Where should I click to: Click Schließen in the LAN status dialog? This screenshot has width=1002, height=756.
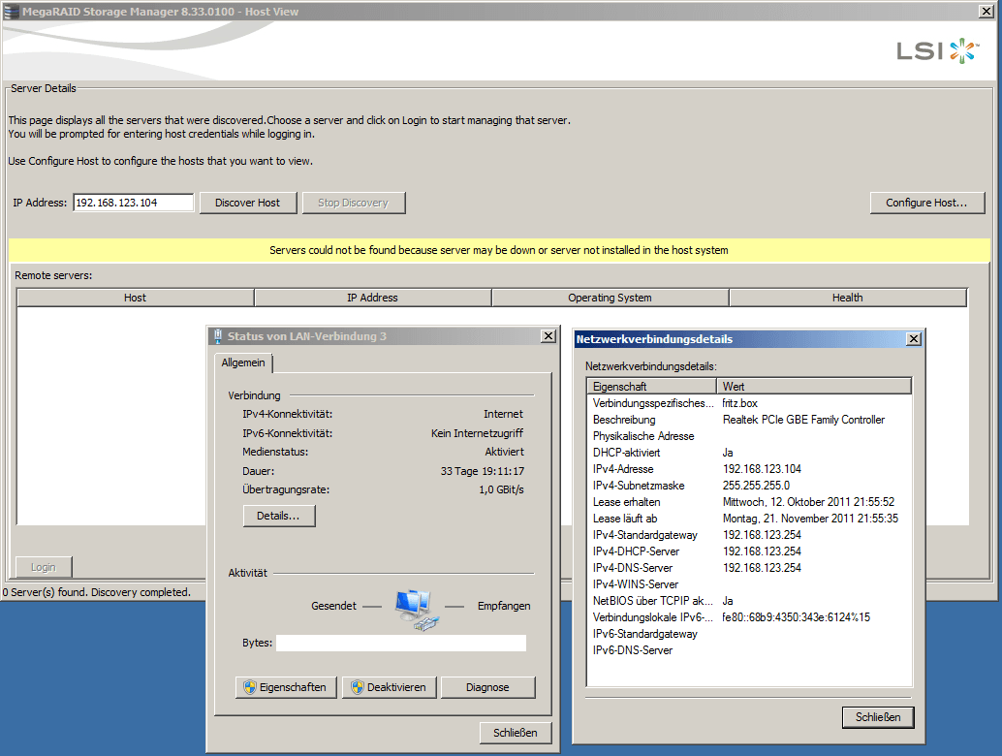pos(516,733)
